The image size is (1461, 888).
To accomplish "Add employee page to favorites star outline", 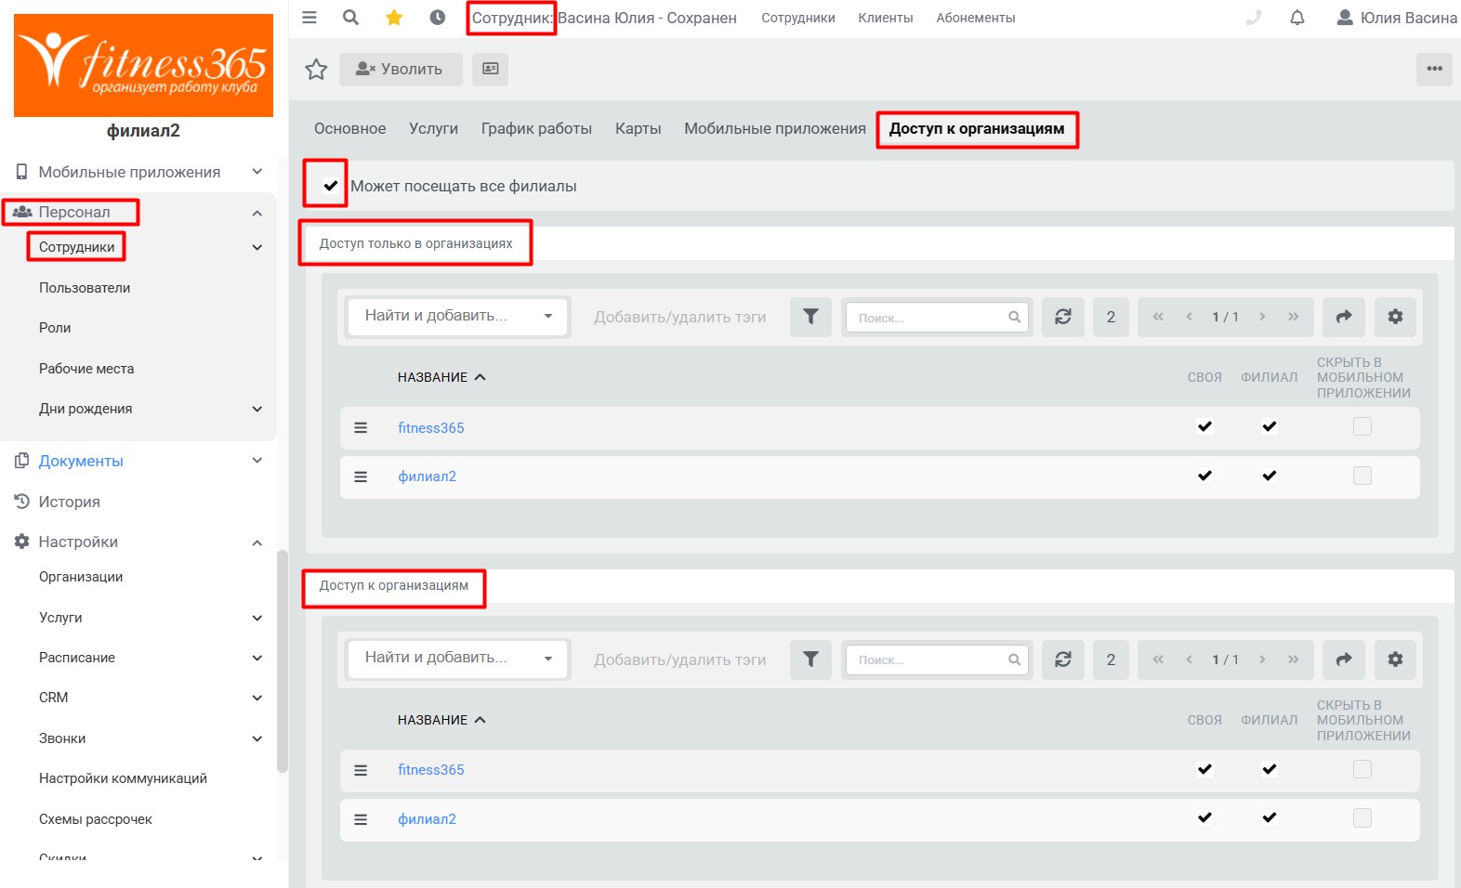I will [x=316, y=70].
